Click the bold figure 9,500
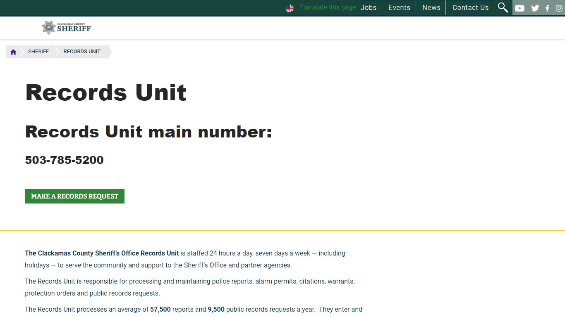 216,310
